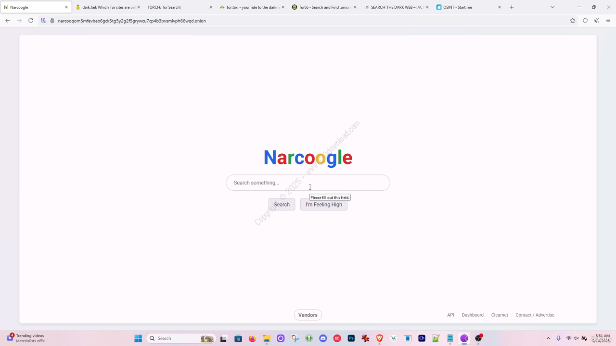Click the New Identity broom icon
Screen dimensions: 616x346
(x=597, y=21)
